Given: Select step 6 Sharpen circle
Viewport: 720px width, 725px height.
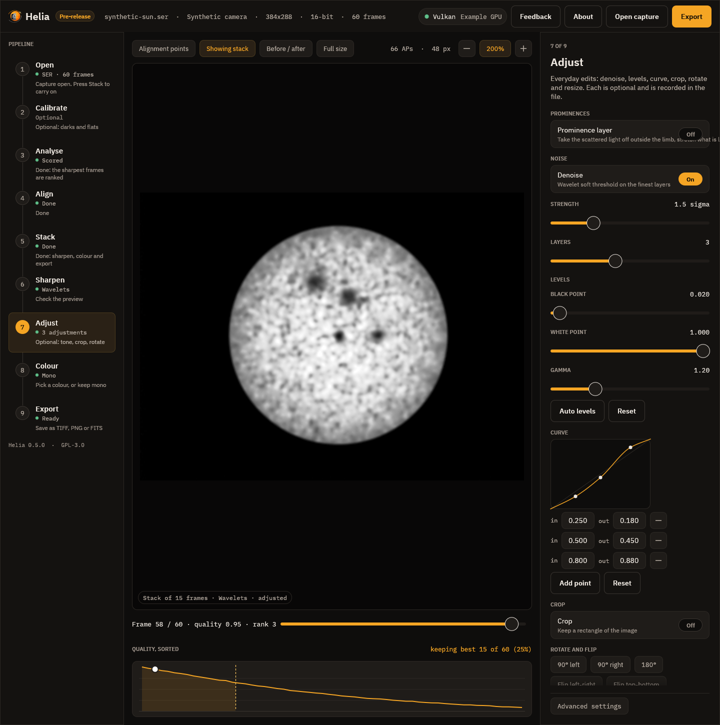Looking at the screenshot, I should [22, 284].
